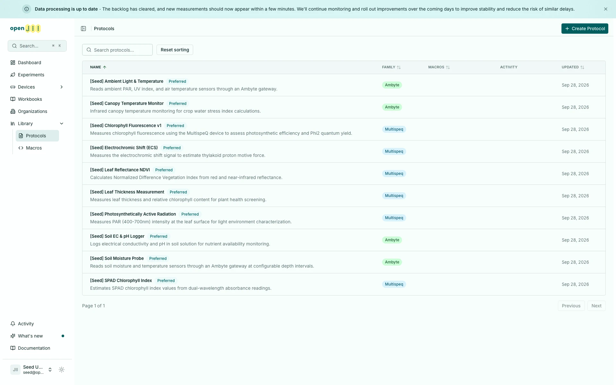The width and height of the screenshot is (616, 385).
Task: Click Ambyte badge in Soil Moisture Probe row
Action: pyautogui.click(x=392, y=262)
